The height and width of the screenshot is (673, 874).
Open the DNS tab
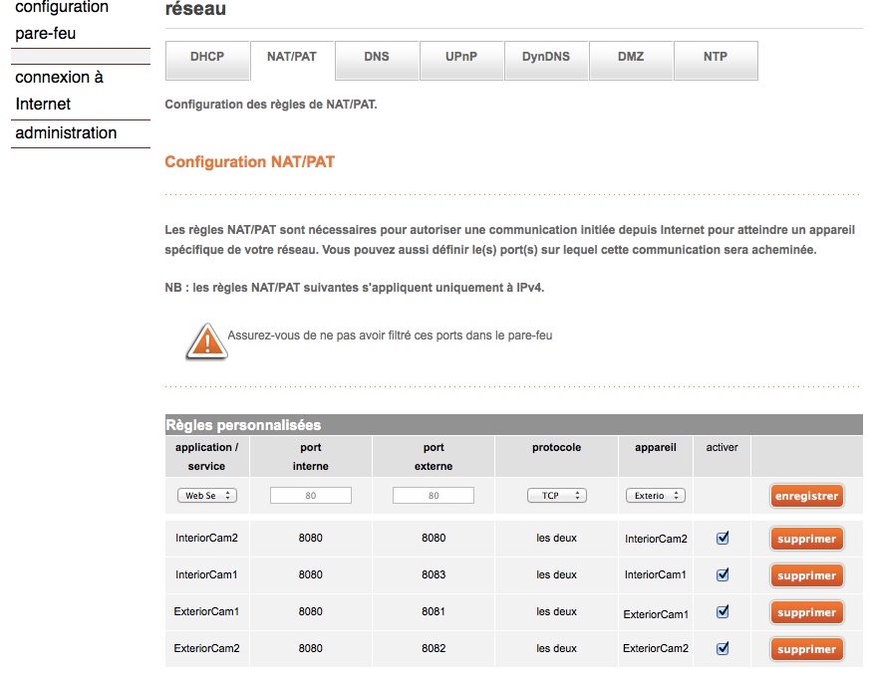(377, 58)
